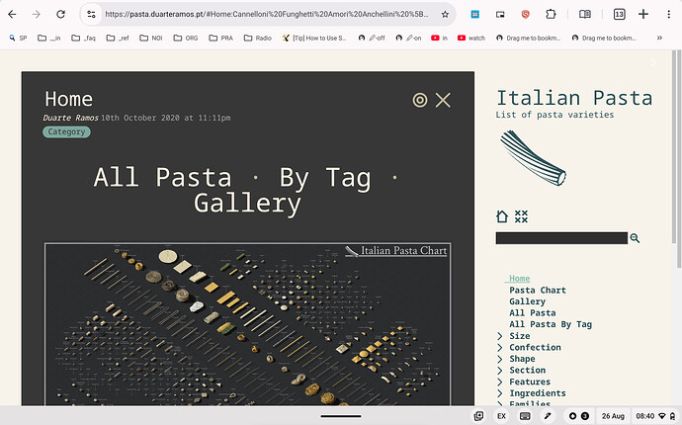Click inside the sidebar search field
The width and height of the screenshot is (682, 425).
(561, 238)
